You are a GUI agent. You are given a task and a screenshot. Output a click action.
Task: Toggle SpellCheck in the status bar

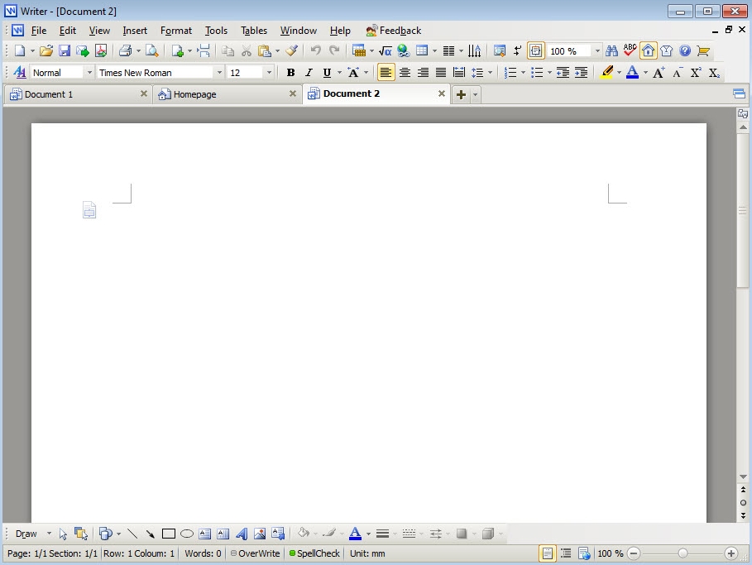(314, 553)
